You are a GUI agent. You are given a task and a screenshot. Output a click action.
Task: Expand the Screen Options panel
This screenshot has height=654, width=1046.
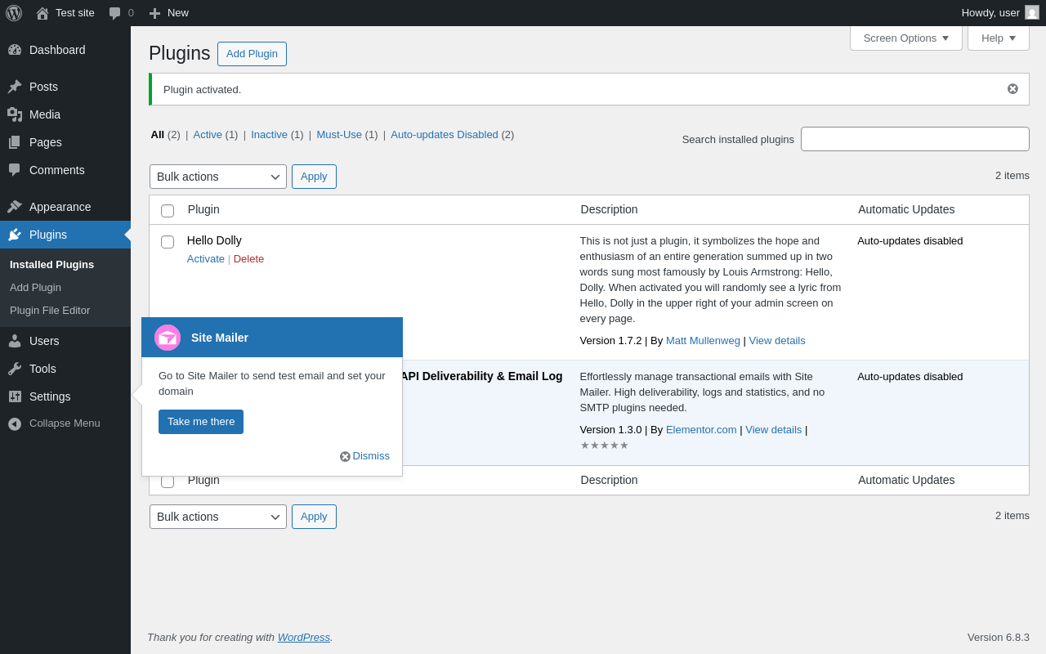(x=906, y=38)
